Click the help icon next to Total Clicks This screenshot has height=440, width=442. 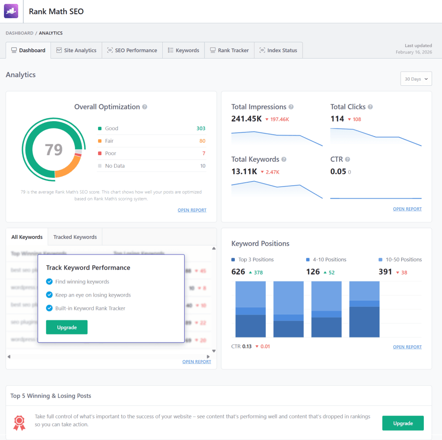[x=370, y=106]
